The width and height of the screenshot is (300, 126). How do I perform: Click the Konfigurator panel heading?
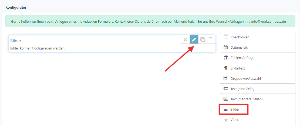[16, 8]
